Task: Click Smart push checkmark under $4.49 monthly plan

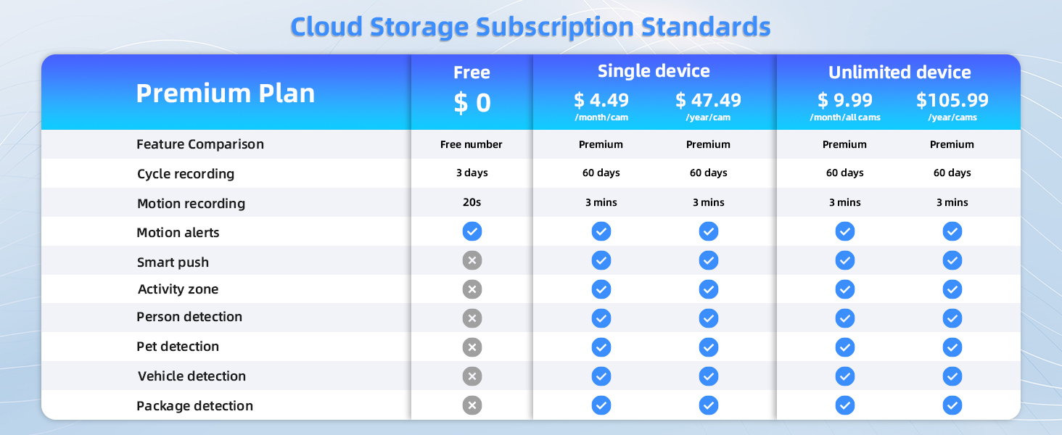Action: 601,260
